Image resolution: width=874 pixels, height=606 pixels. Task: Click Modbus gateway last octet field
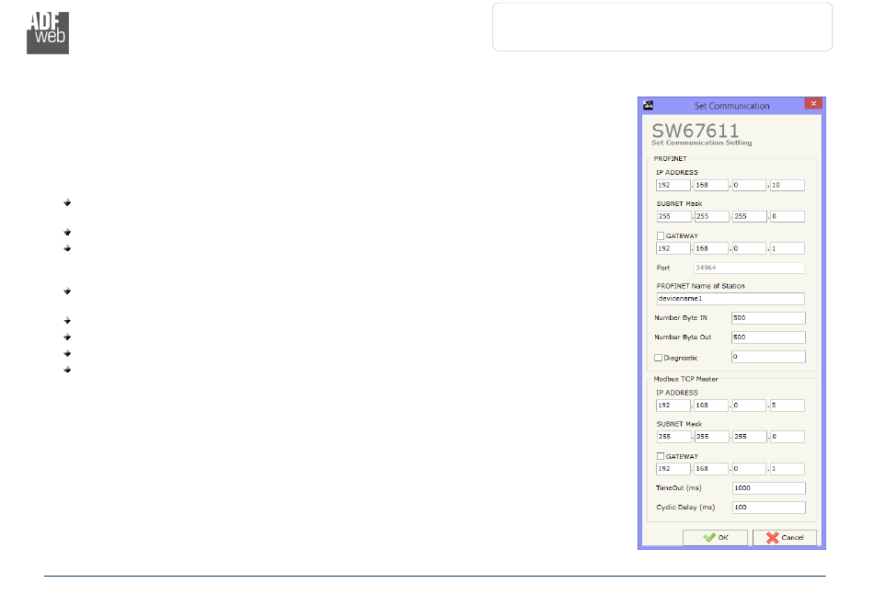click(x=787, y=469)
